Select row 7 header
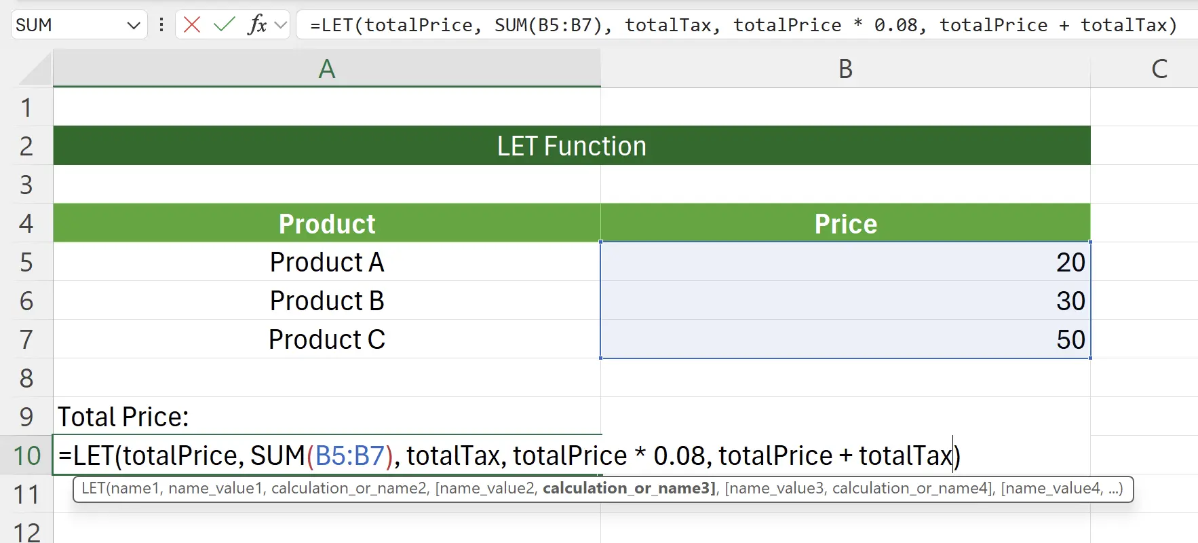Image resolution: width=1198 pixels, height=543 pixels. (x=26, y=339)
